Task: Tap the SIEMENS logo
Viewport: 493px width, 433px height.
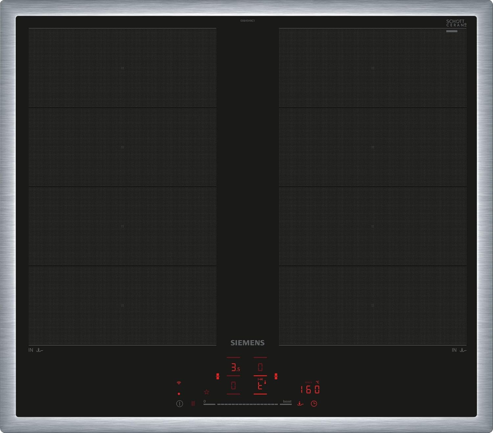Action: pos(247,343)
